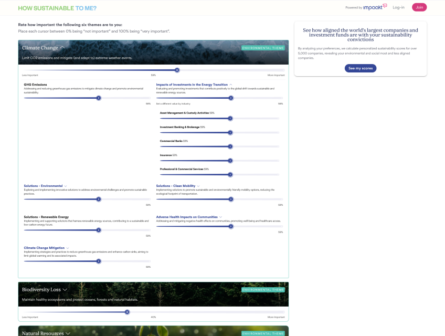The image size is (445, 336).
Task: Expand the Natural Resources theme chevron
Action: (x=68, y=333)
